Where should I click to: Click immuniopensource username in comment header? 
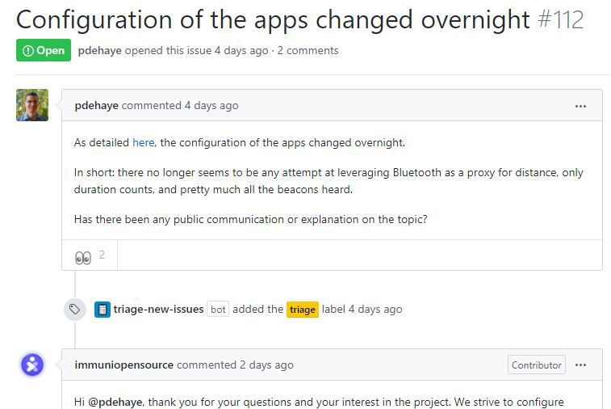[x=123, y=365]
